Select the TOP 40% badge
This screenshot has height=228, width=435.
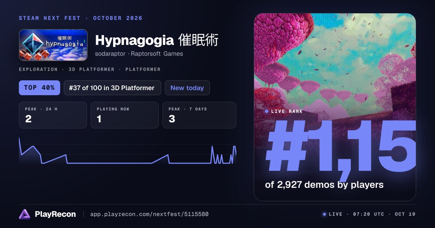(x=40, y=88)
